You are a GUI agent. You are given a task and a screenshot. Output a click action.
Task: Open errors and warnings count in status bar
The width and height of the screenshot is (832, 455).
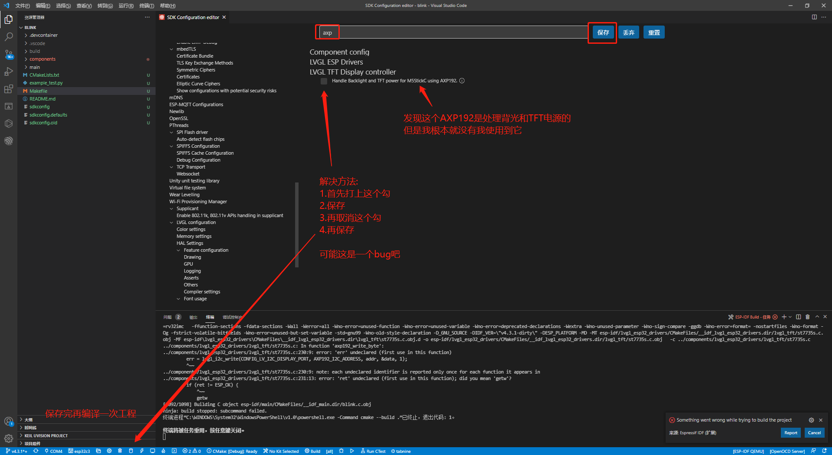[192, 451]
